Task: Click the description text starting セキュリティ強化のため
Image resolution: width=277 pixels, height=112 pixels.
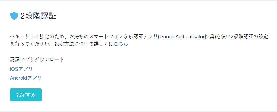Action: (x=139, y=40)
